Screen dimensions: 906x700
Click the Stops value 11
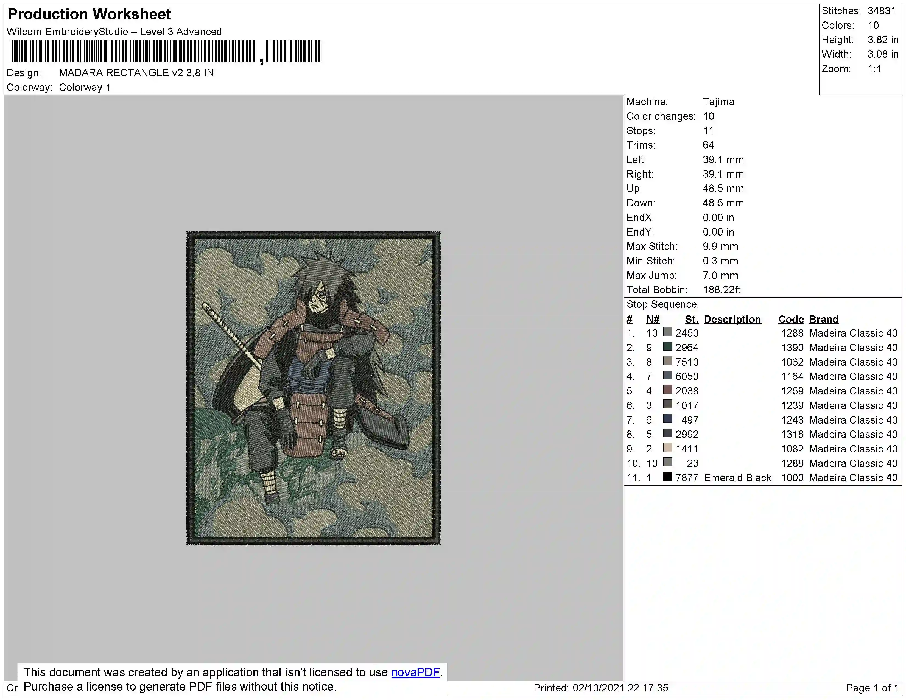click(708, 131)
